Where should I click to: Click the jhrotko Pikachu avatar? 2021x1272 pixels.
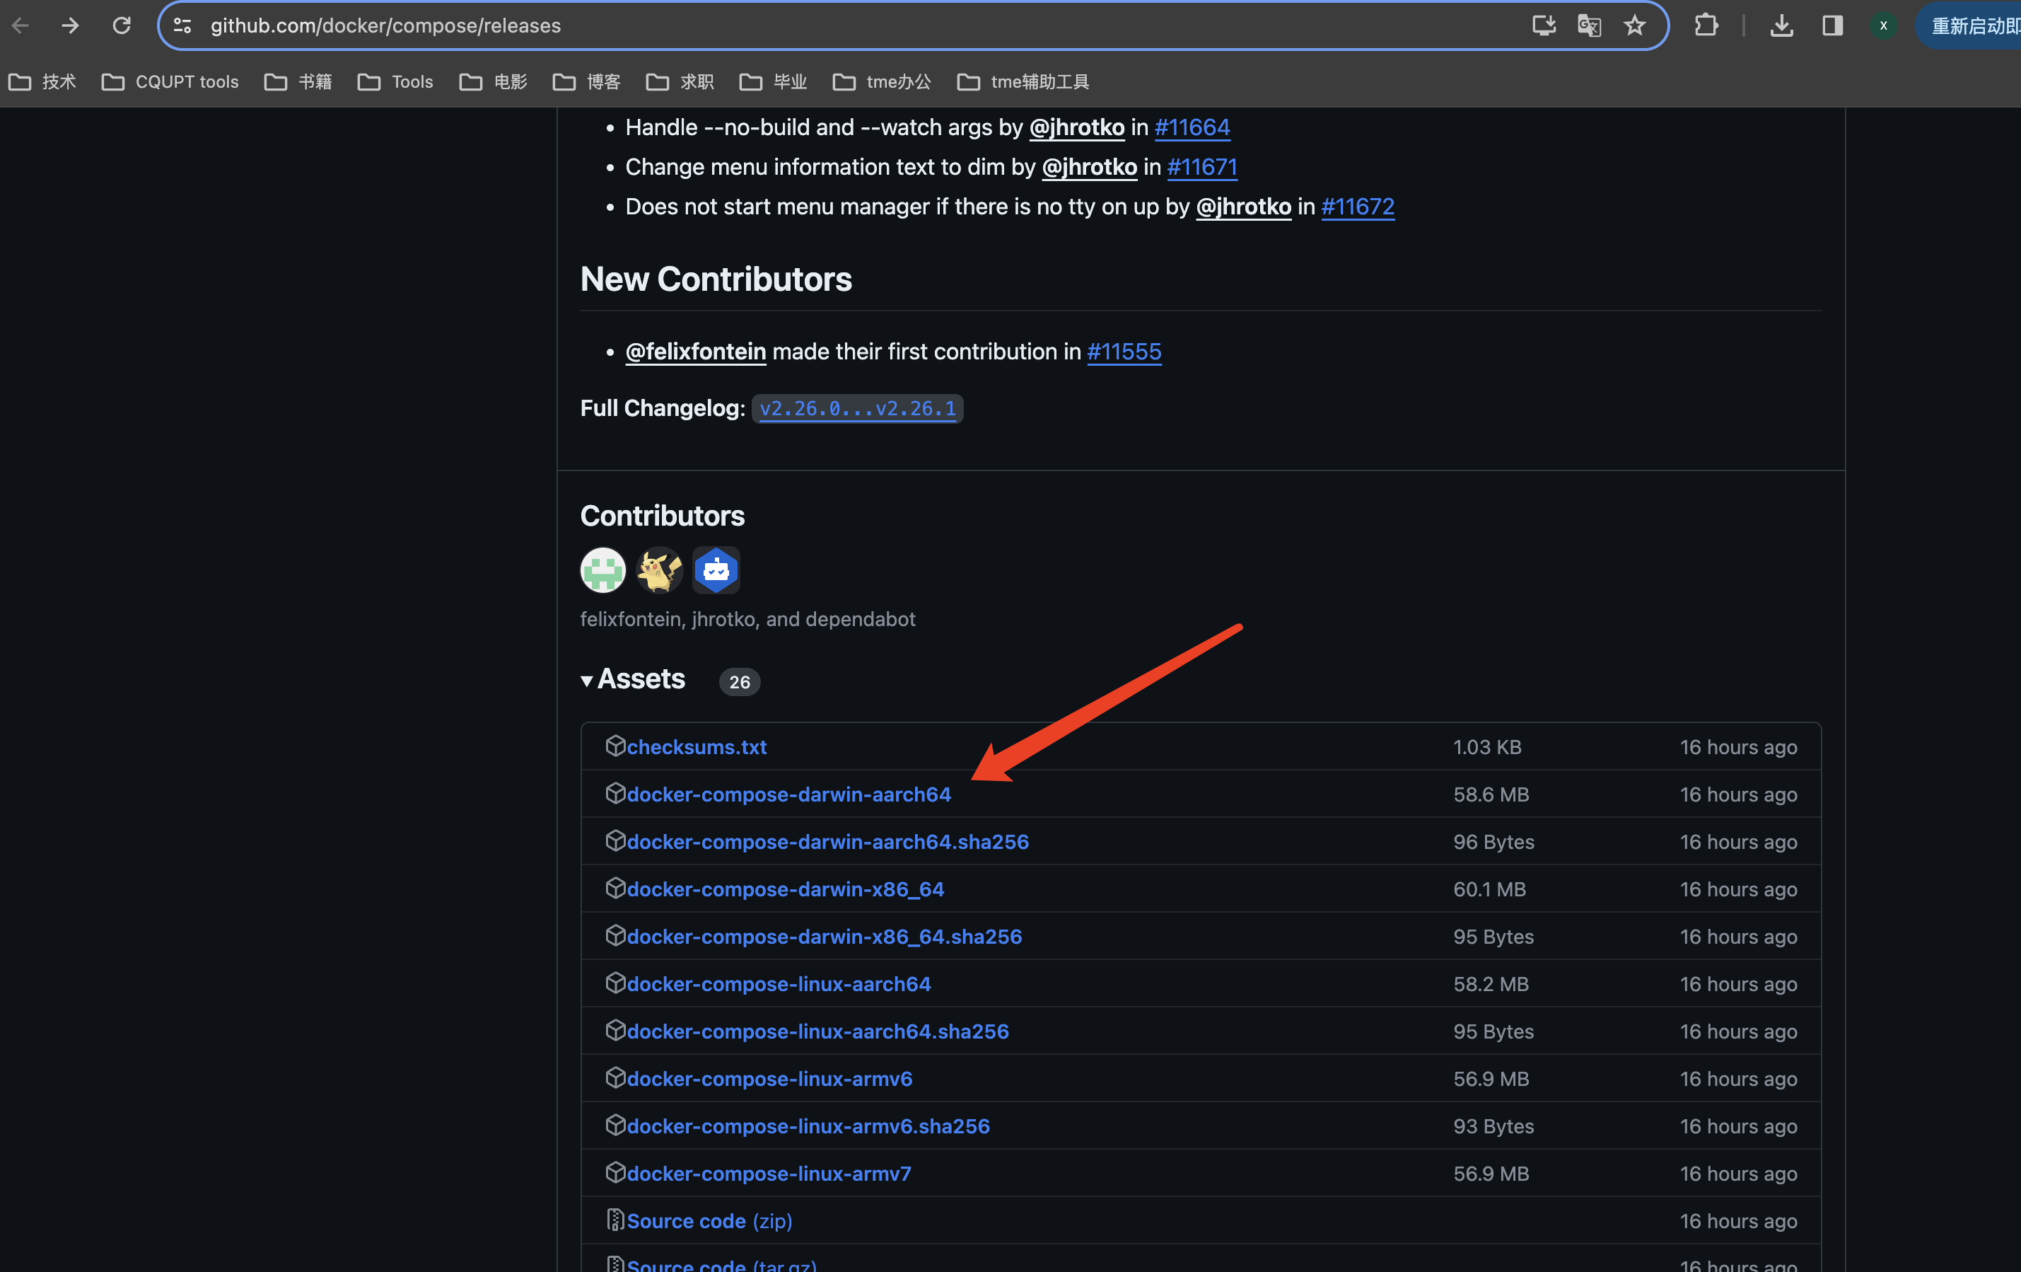660,570
